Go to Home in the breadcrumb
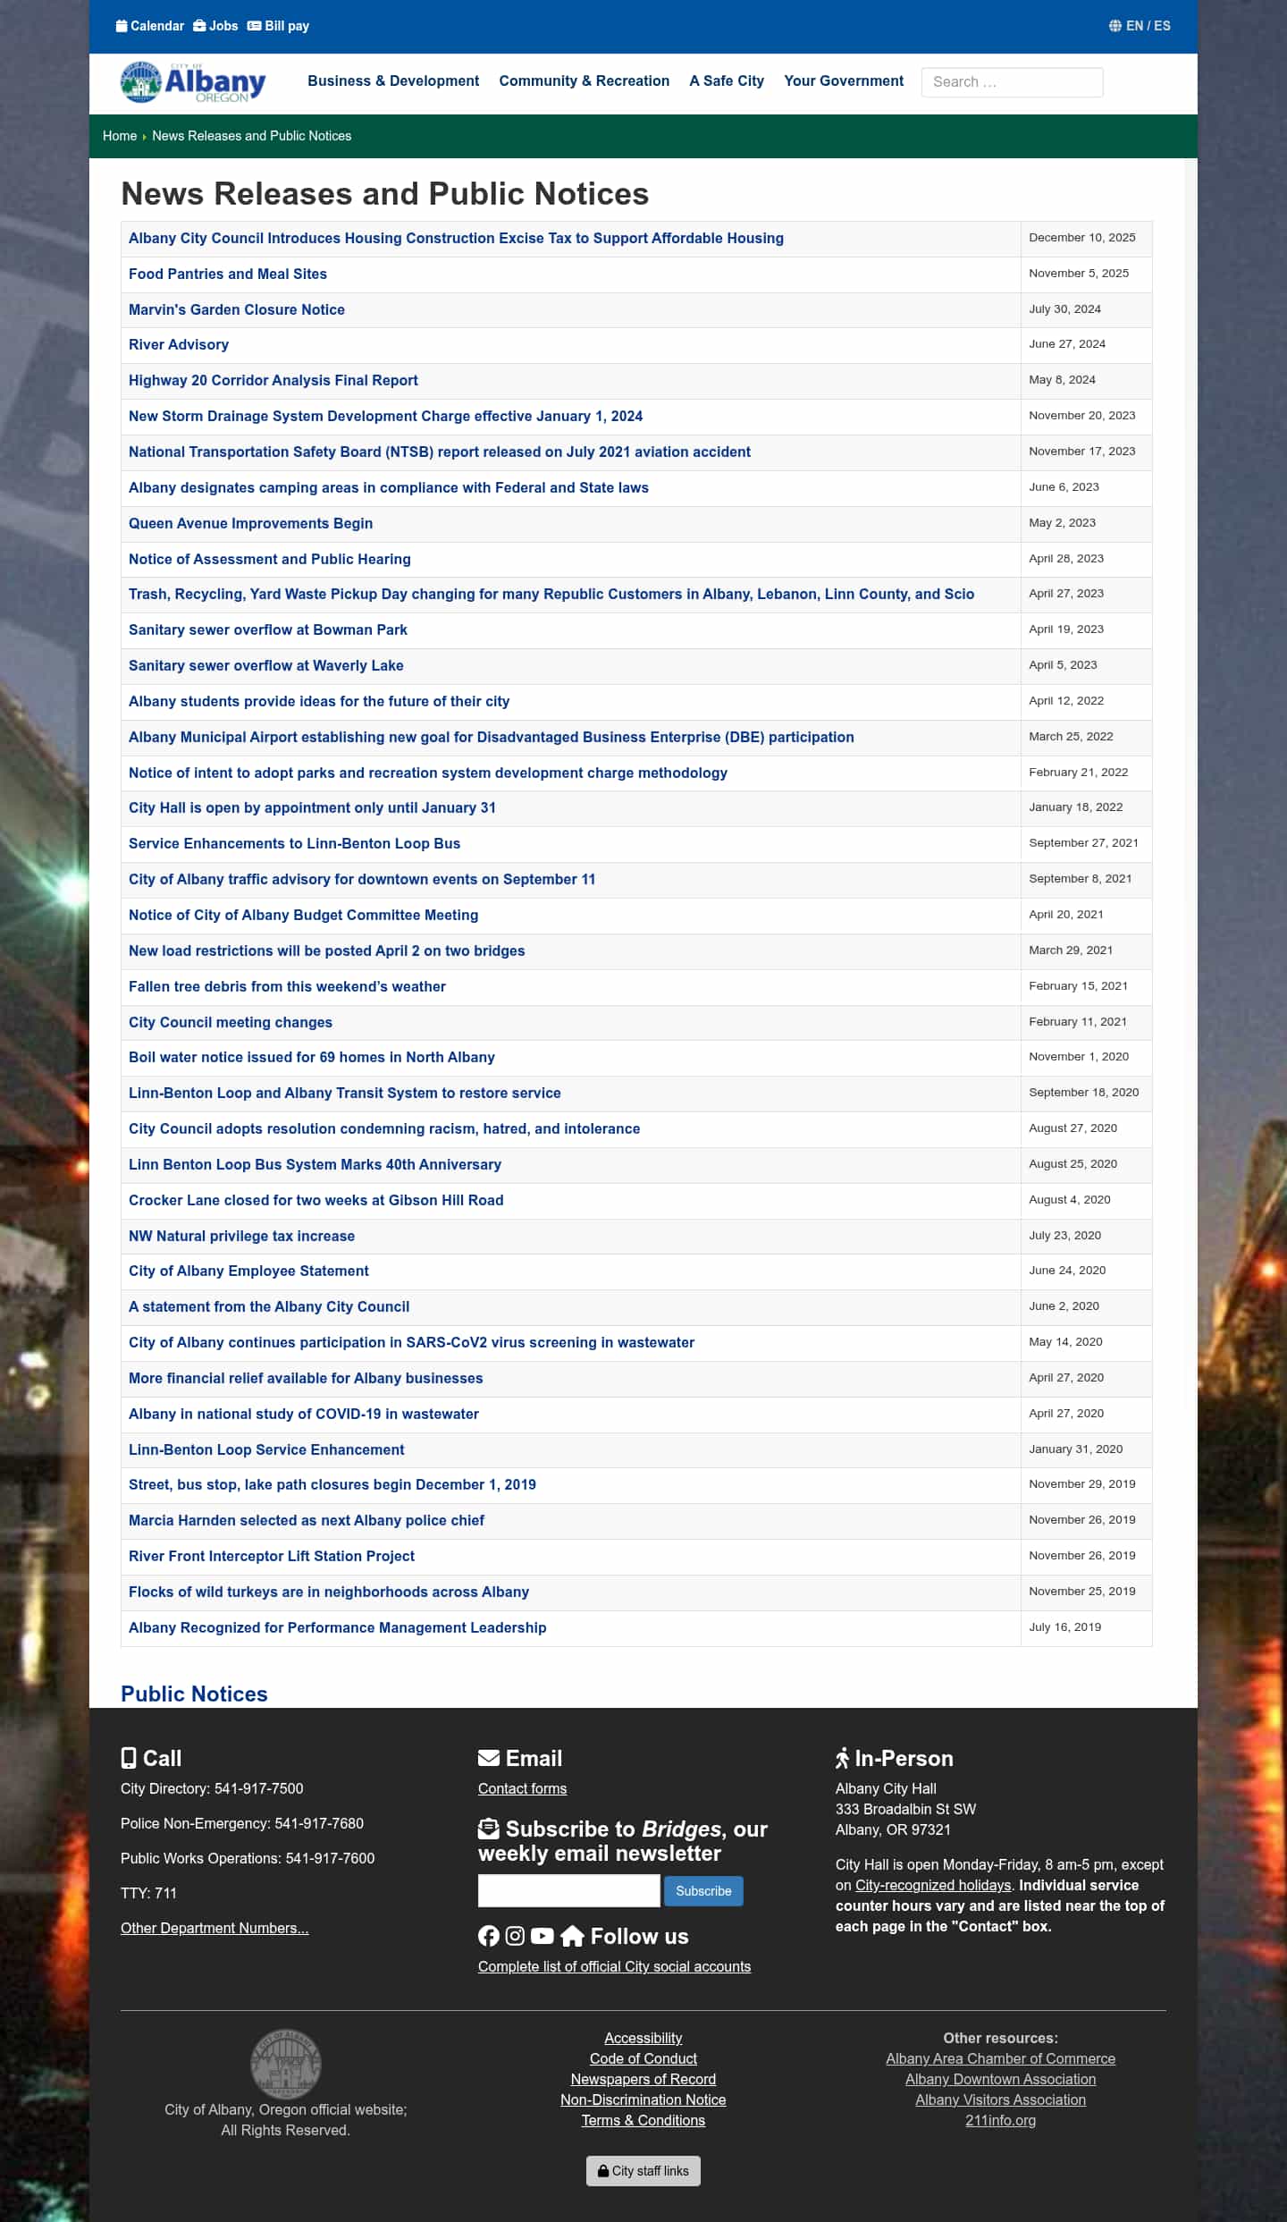Screen dimensions: 1287x2222 click(x=120, y=136)
